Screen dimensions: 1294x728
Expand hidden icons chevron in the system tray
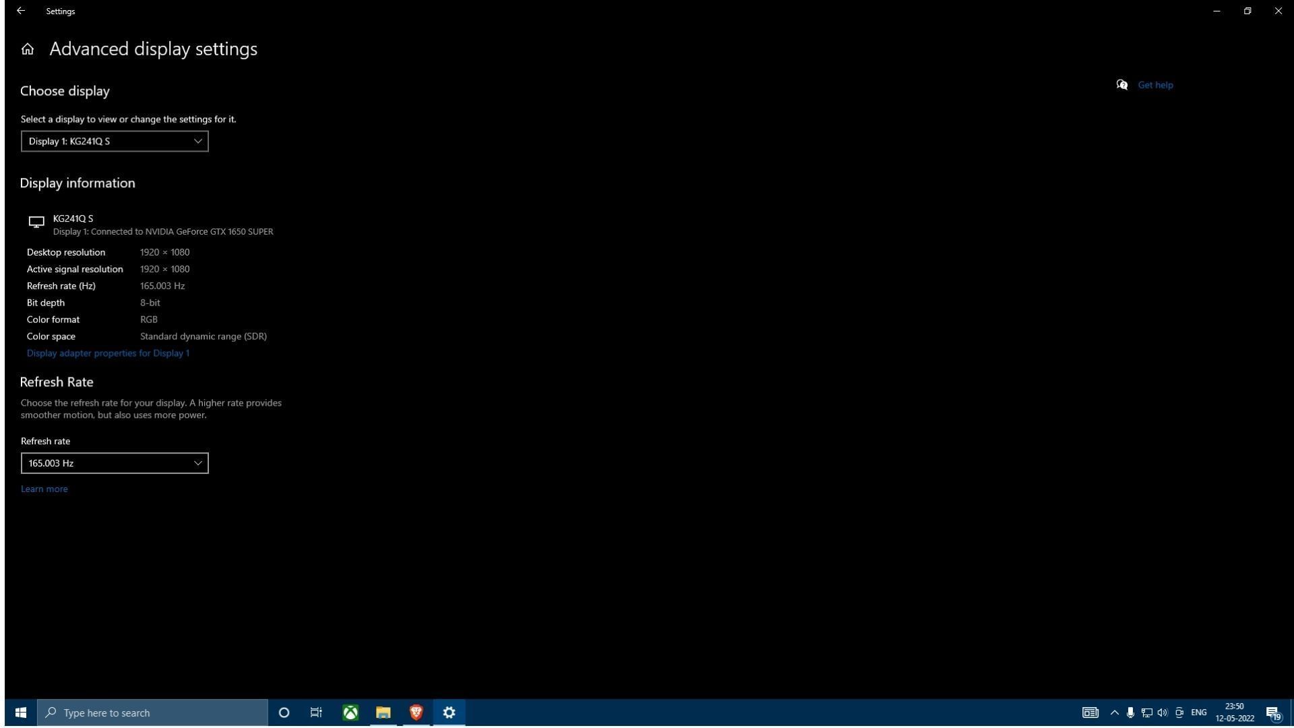click(x=1114, y=712)
